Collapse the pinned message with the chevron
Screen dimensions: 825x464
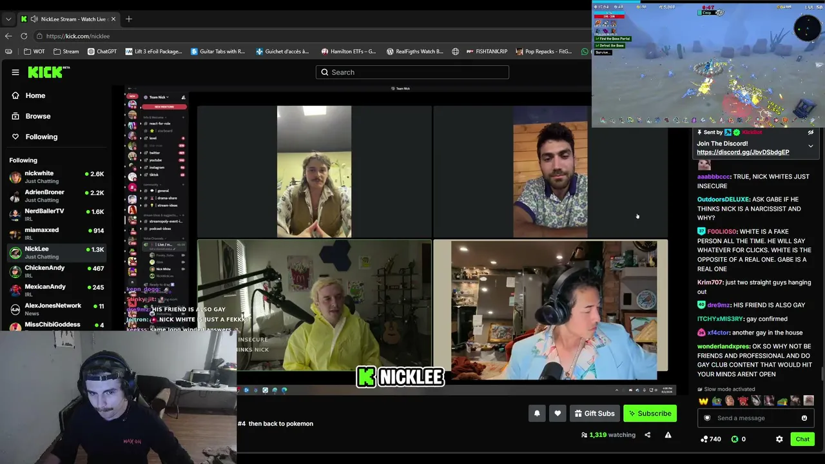[x=811, y=146]
